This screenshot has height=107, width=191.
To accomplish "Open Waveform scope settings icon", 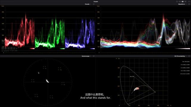I will (189, 4).
